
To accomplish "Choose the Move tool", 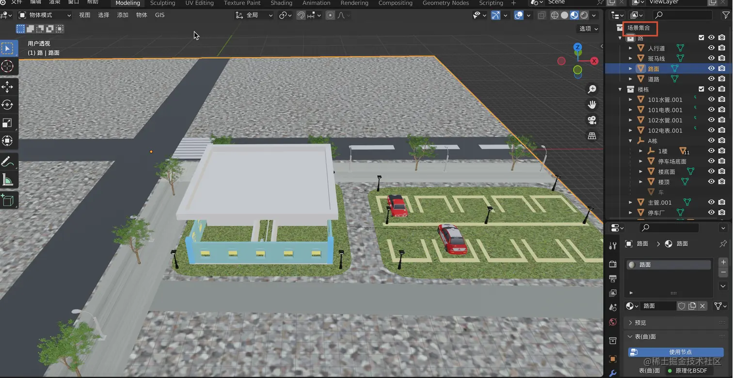I will [8, 87].
